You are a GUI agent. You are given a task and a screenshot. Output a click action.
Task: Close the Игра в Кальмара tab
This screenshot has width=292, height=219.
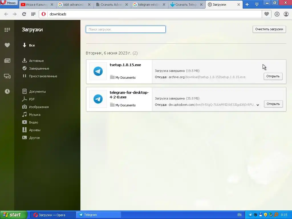pyautogui.click(x=52, y=5)
